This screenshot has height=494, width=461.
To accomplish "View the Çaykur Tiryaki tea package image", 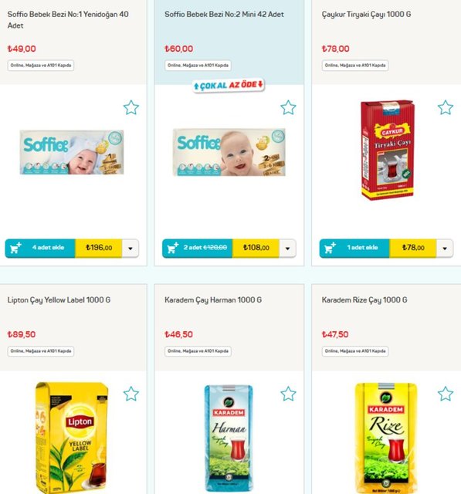I will tap(388, 150).
